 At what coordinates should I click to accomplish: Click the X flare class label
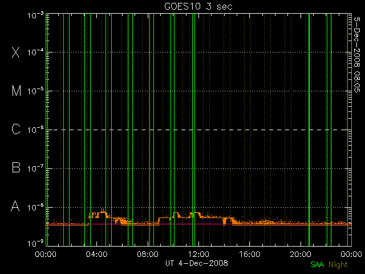coord(16,52)
